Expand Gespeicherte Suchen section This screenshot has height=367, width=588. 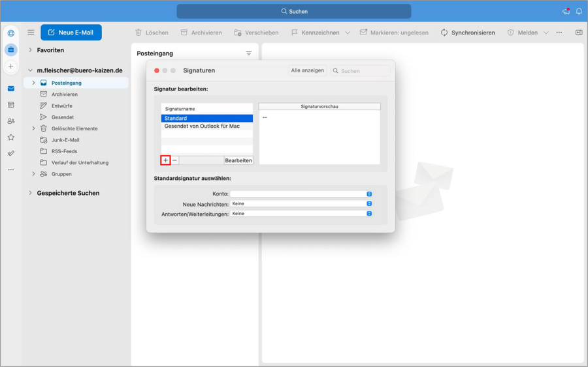[30, 193]
